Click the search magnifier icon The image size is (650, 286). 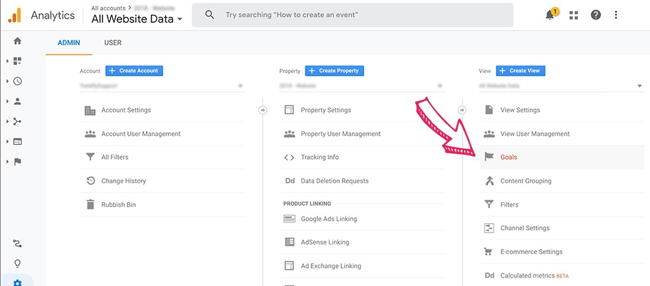(x=210, y=15)
